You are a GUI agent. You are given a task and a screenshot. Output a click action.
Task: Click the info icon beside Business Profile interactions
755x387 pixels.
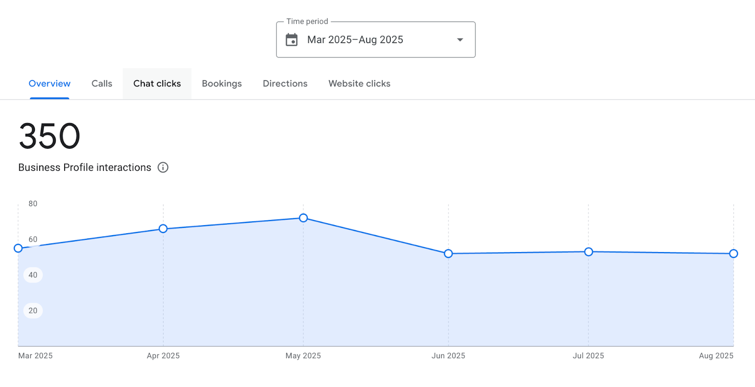click(163, 168)
